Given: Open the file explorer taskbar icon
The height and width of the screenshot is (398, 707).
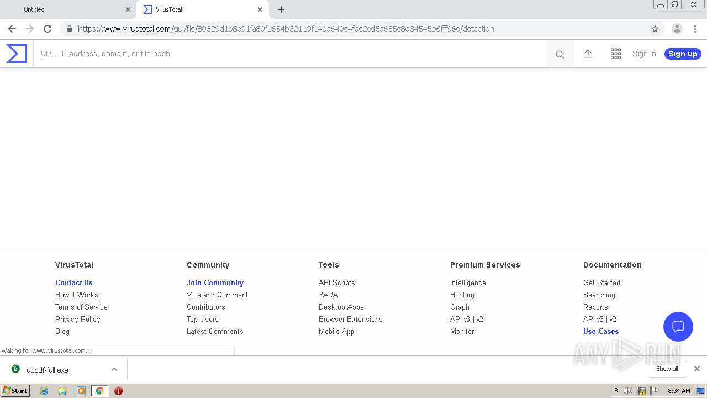Looking at the screenshot, I should 62,391.
